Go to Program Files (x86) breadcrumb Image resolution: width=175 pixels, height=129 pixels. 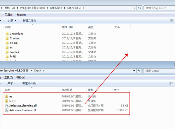tap(32, 8)
